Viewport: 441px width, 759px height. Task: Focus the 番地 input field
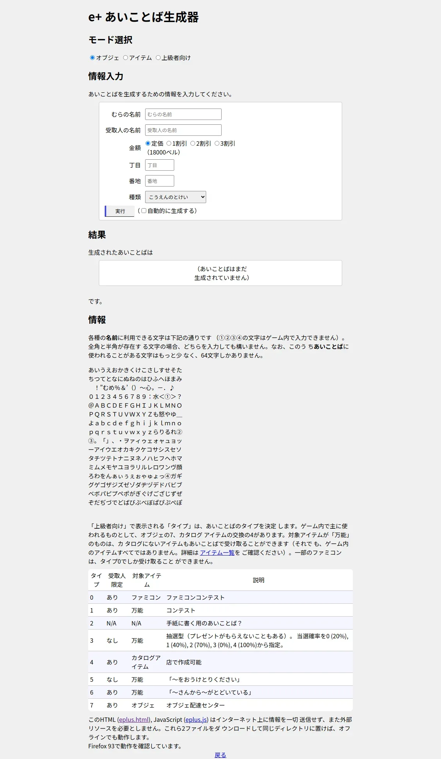click(159, 181)
